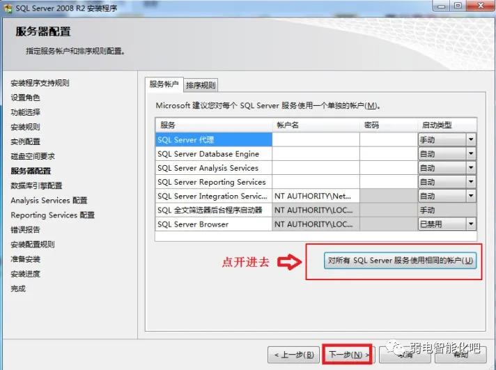Open startup type dropdown for SQL Server Browser
Viewport: 496px width, 370px height.
click(471, 224)
